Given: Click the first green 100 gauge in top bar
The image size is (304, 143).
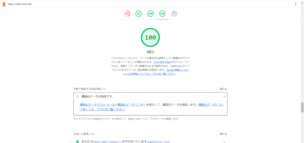Looking at the screenshot, I should click(150, 14).
